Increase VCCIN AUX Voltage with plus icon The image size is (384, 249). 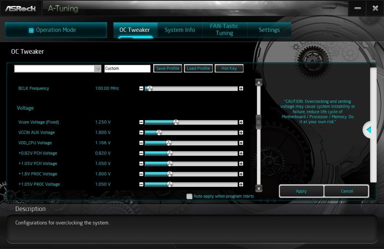(x=241, y=132)
